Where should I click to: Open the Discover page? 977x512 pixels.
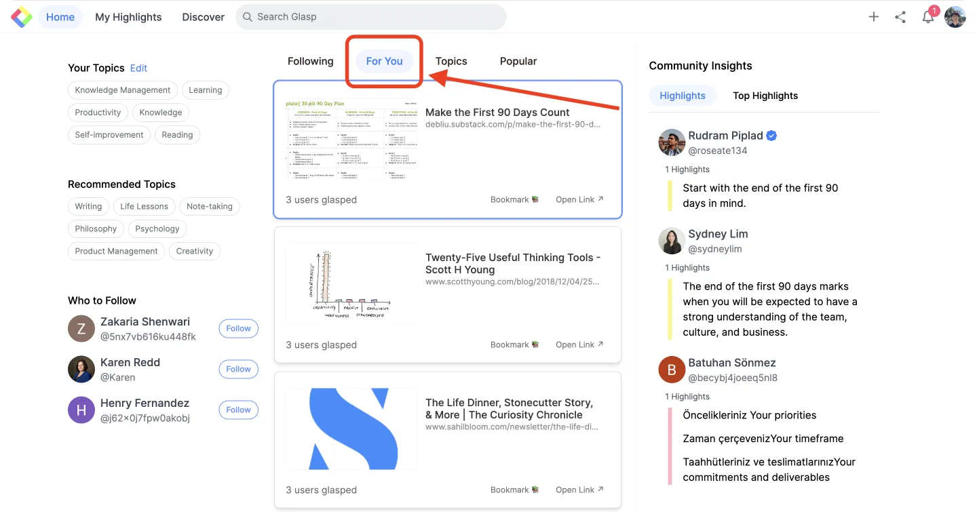[204, 17]
